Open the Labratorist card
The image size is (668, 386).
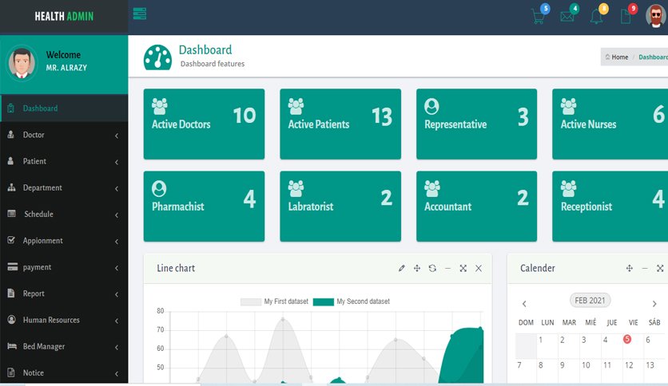click(340, 207)
